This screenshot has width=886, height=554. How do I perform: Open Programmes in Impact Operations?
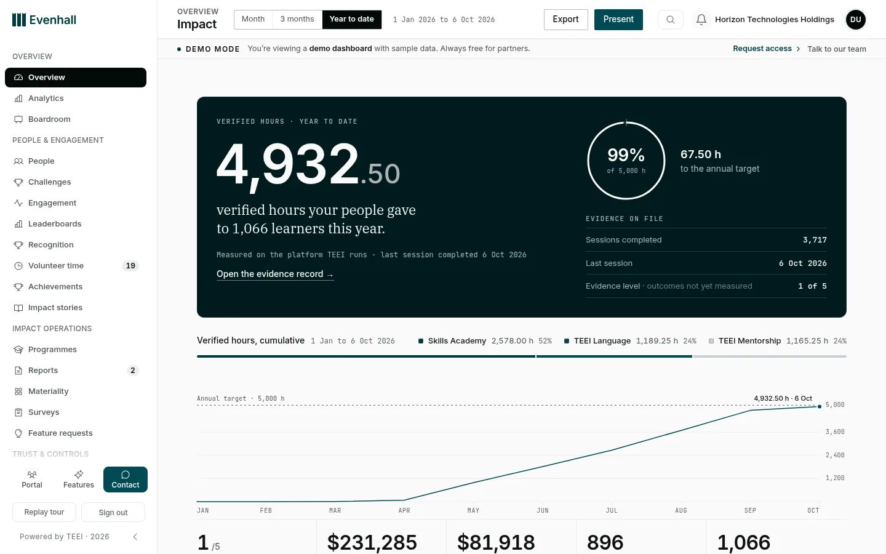click(x=76, y=350)
